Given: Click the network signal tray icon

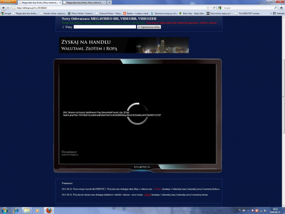Looking at the screenshot, I should [261, 210].
